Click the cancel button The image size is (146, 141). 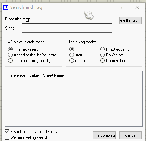(x=130, y=135)
